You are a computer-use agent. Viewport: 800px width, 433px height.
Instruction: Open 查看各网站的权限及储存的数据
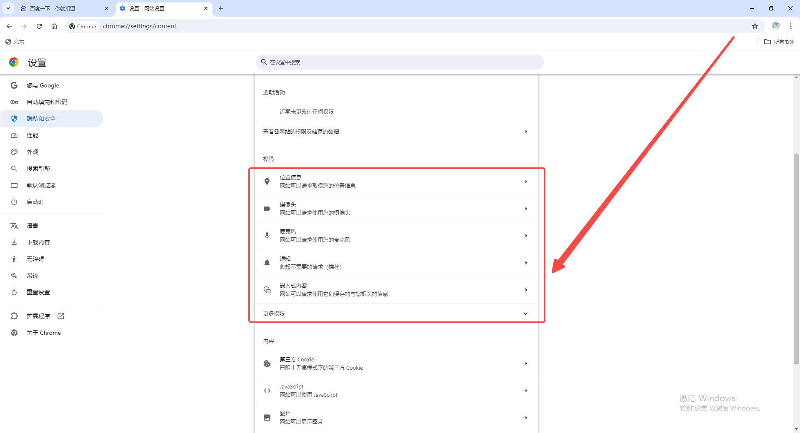click(x=396, y=132)
